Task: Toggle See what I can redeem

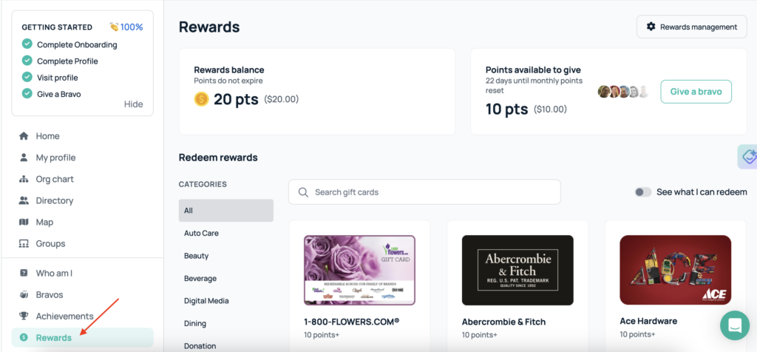Action: tap(642, 192)
